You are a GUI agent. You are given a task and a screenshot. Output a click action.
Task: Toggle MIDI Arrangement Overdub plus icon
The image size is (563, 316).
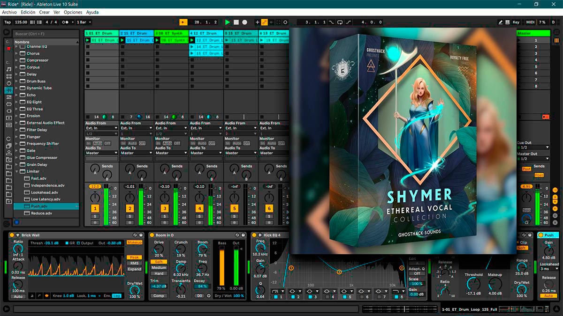click(x=257, y=22)
